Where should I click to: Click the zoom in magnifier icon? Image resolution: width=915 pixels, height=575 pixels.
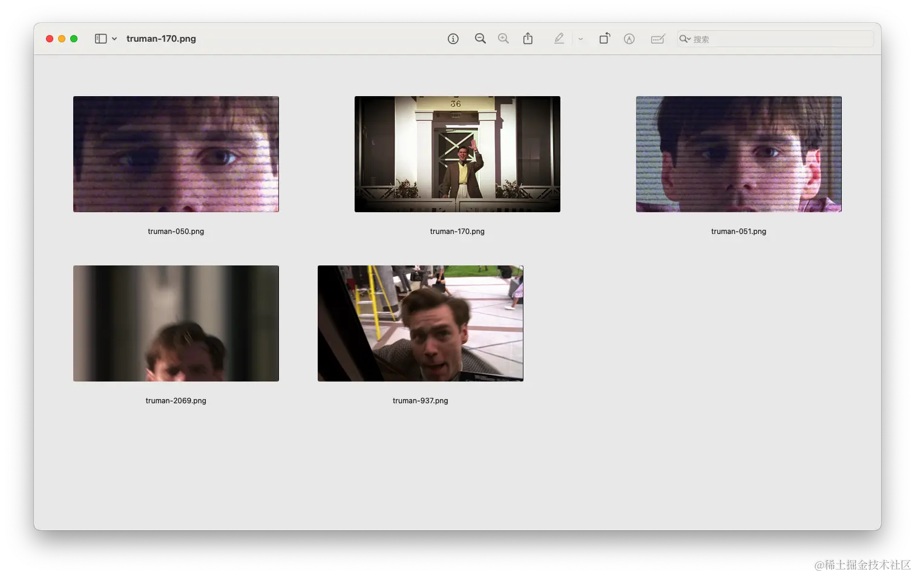pos(503,39)
